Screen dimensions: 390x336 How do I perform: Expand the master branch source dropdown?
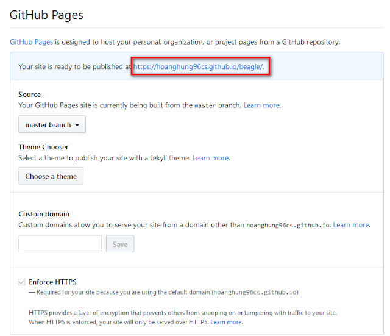[52, 124]
